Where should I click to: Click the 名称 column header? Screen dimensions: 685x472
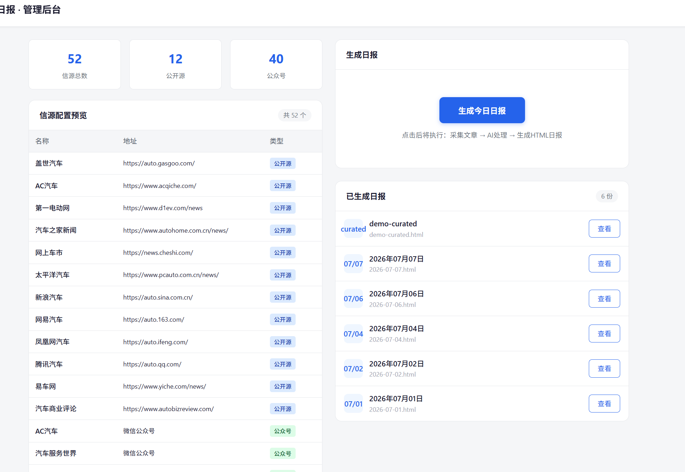coord(42,141)
